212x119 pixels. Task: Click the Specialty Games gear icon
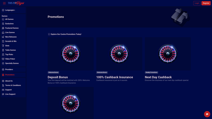(3, 63)
